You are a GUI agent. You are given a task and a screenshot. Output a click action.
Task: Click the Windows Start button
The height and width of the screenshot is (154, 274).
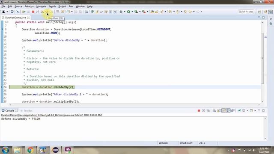pos(5,150)
